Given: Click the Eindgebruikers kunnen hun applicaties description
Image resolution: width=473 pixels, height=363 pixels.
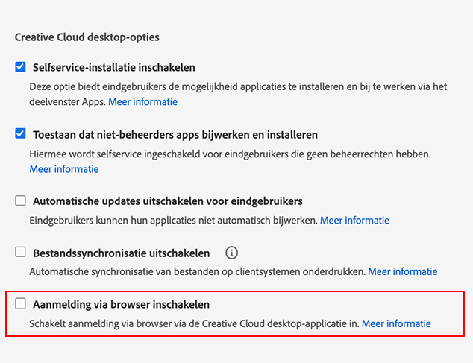Looking at the screenshot, I should pyautogui.click(x=173, y=221).
